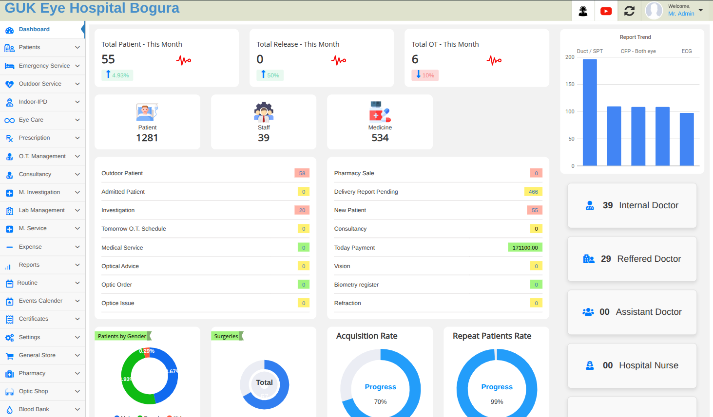Expand the Emergency Service chevron
Viewport: 713px width, 417px height.
[x=77, y=66]
